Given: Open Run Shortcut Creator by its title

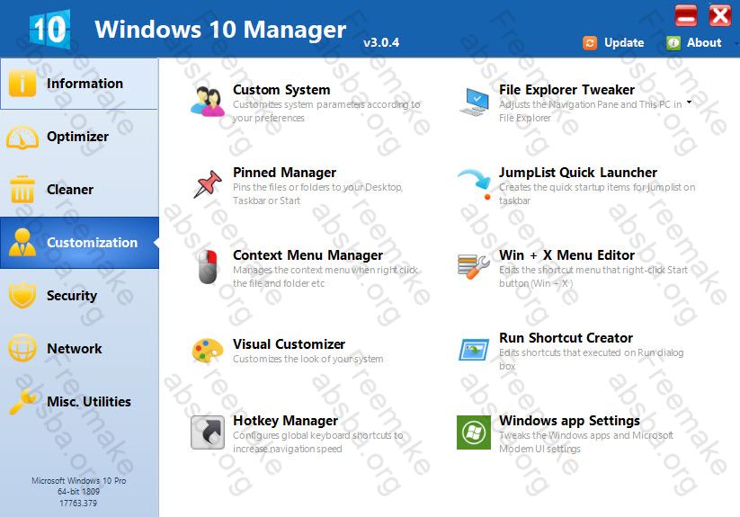Looking at the screenshot, I should coord(566,338).
